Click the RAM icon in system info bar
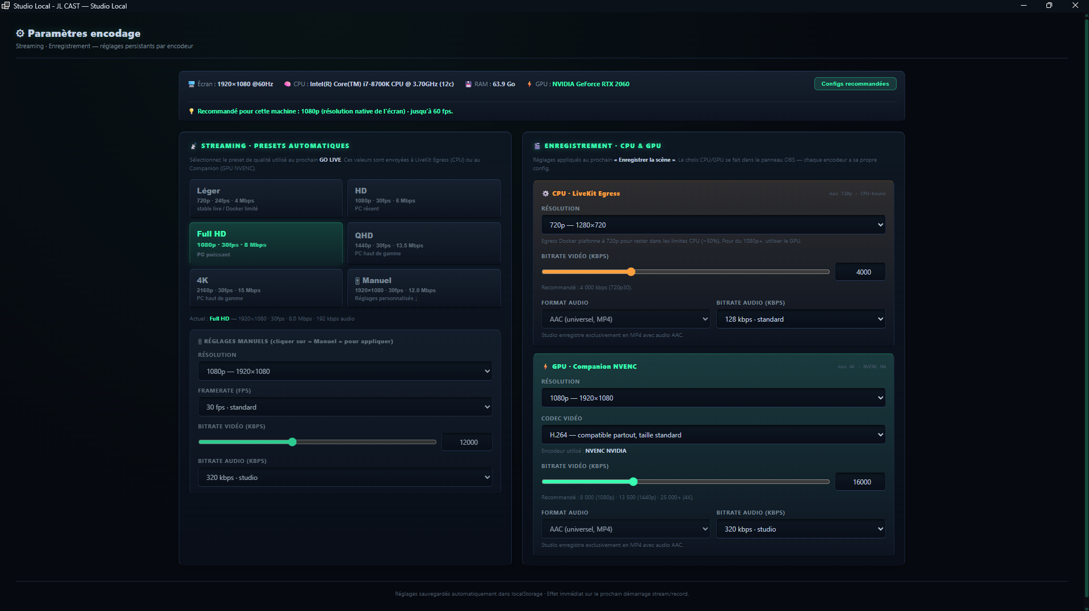The height and width of the screenshot is (611, 1089). click(x=469, y=84)
